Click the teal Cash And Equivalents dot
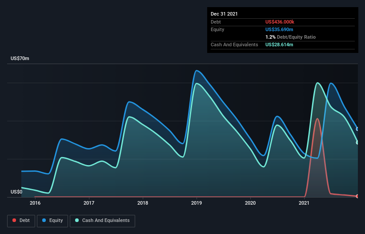 77,220
